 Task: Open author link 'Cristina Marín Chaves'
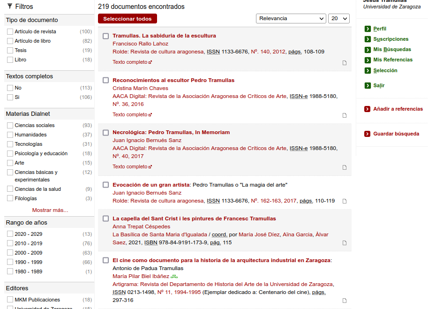click(140, 89)
